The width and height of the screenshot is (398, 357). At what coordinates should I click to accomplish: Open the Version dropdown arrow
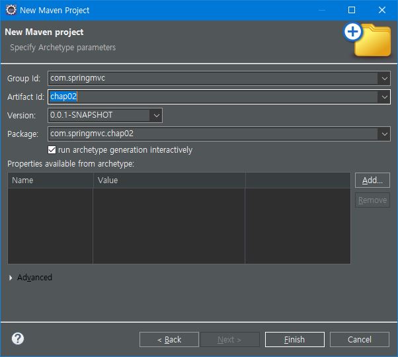156,116
